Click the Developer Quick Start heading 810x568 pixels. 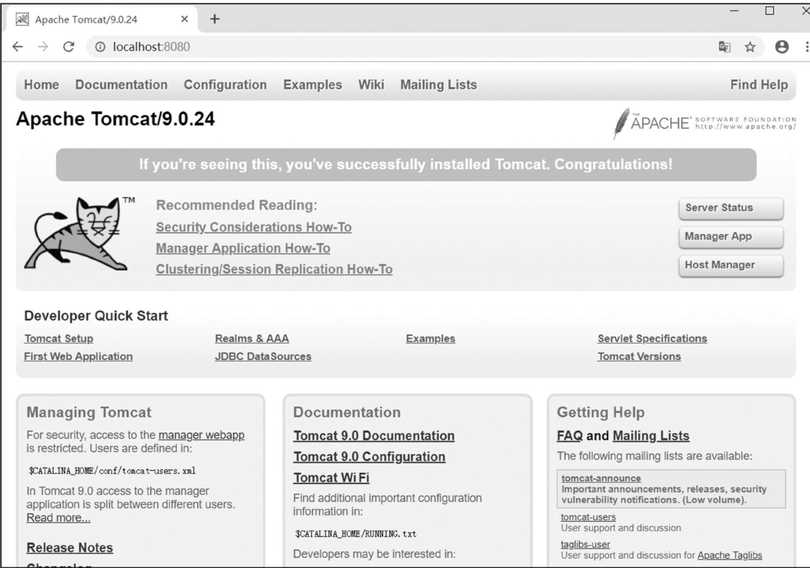[x=96, y=316]
